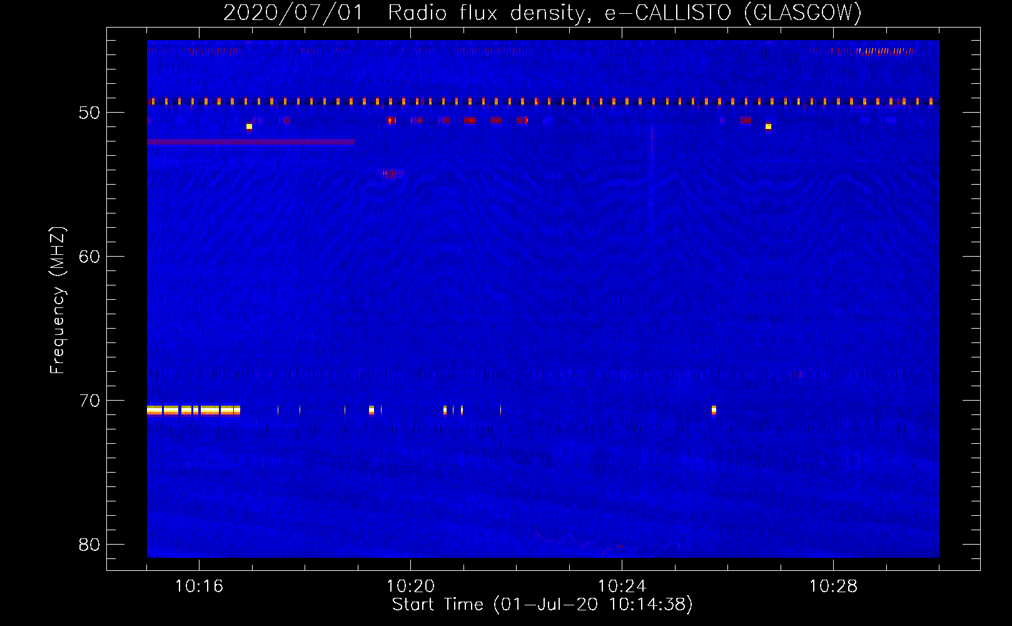Click the Frequency (MHZ) axis label
1012x626 pixels.
tap(58, 300)
